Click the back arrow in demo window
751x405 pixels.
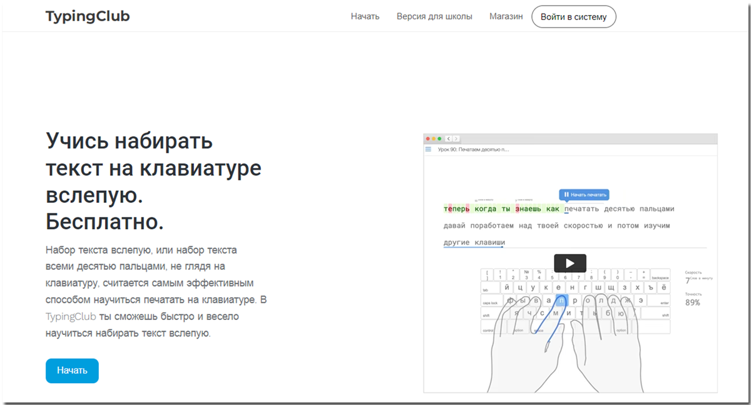449,138
